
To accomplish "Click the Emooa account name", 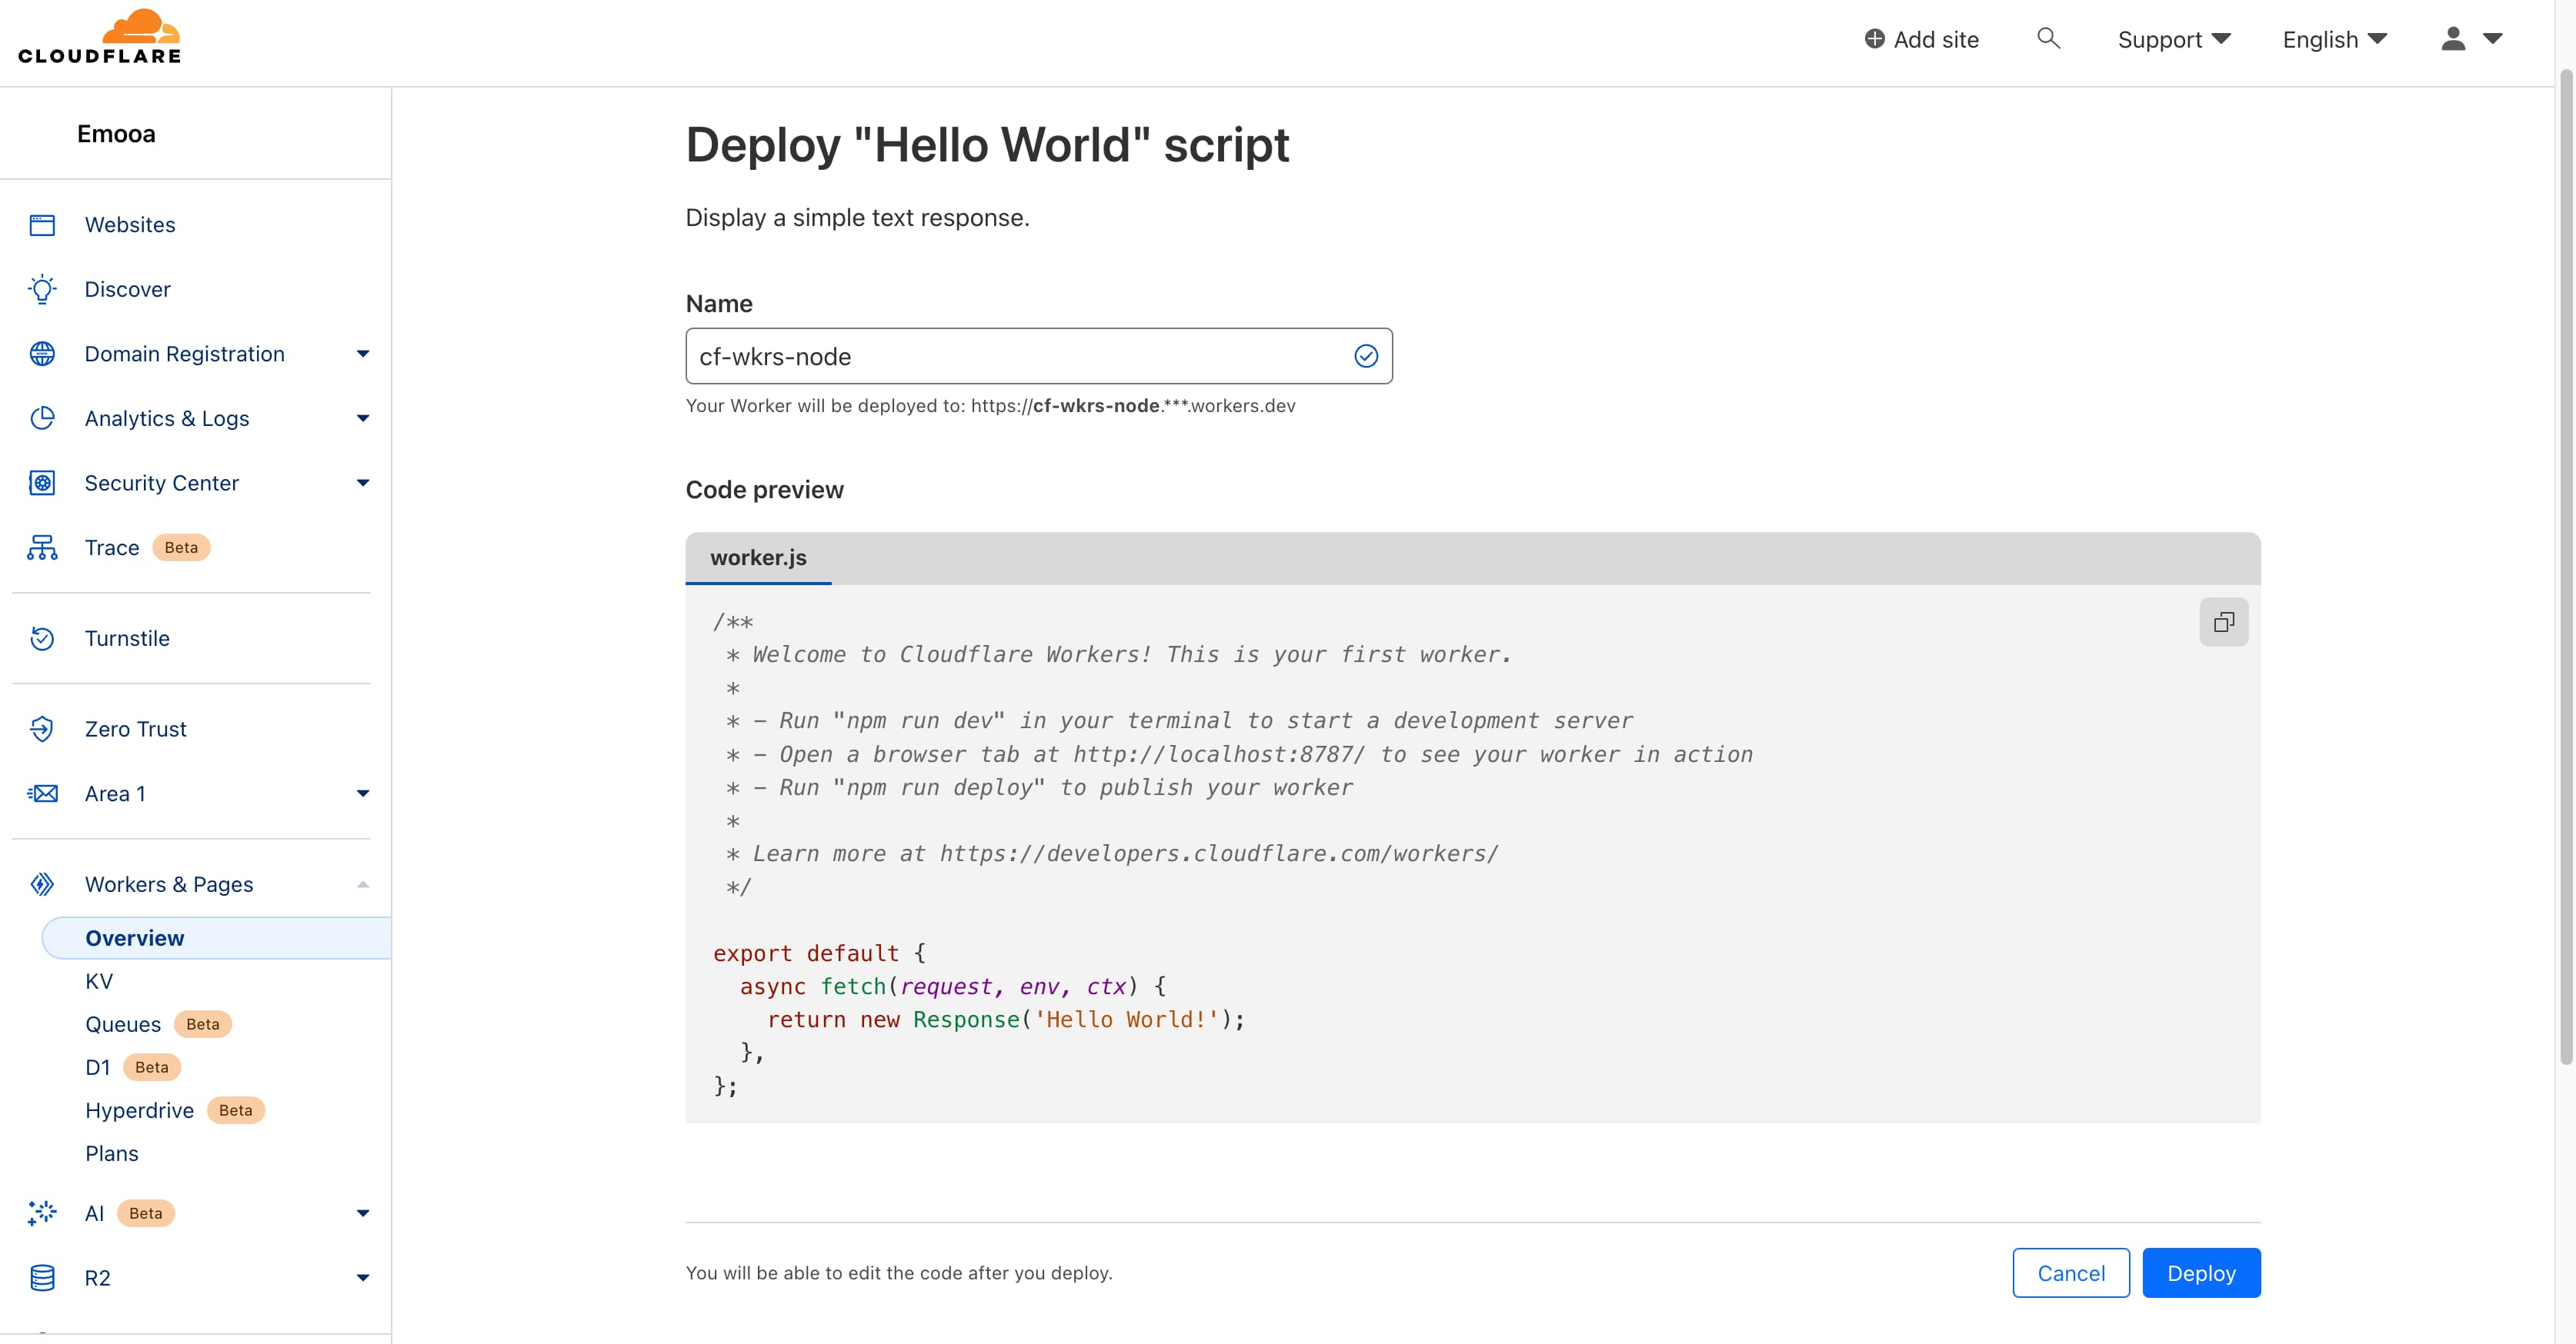I will coord(116,134).
